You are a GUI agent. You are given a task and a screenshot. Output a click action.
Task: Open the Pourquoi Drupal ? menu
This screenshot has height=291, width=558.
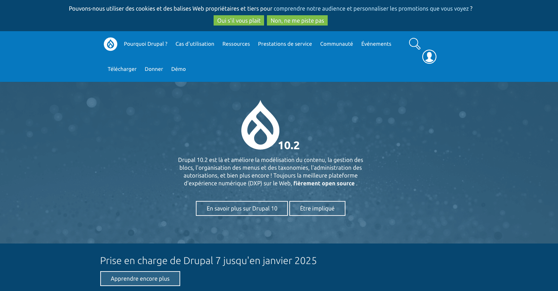tap(146, 44)
